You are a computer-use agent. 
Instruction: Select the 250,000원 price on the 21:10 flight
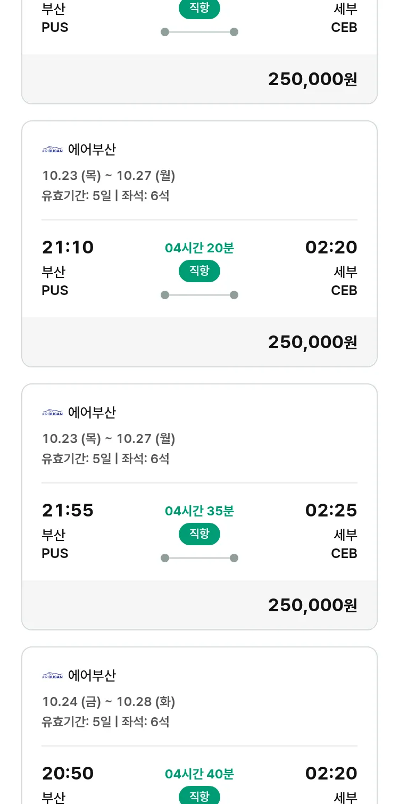[312, 342]
